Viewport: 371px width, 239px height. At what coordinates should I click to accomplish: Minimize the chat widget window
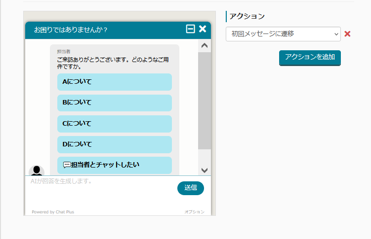(190, 29)
